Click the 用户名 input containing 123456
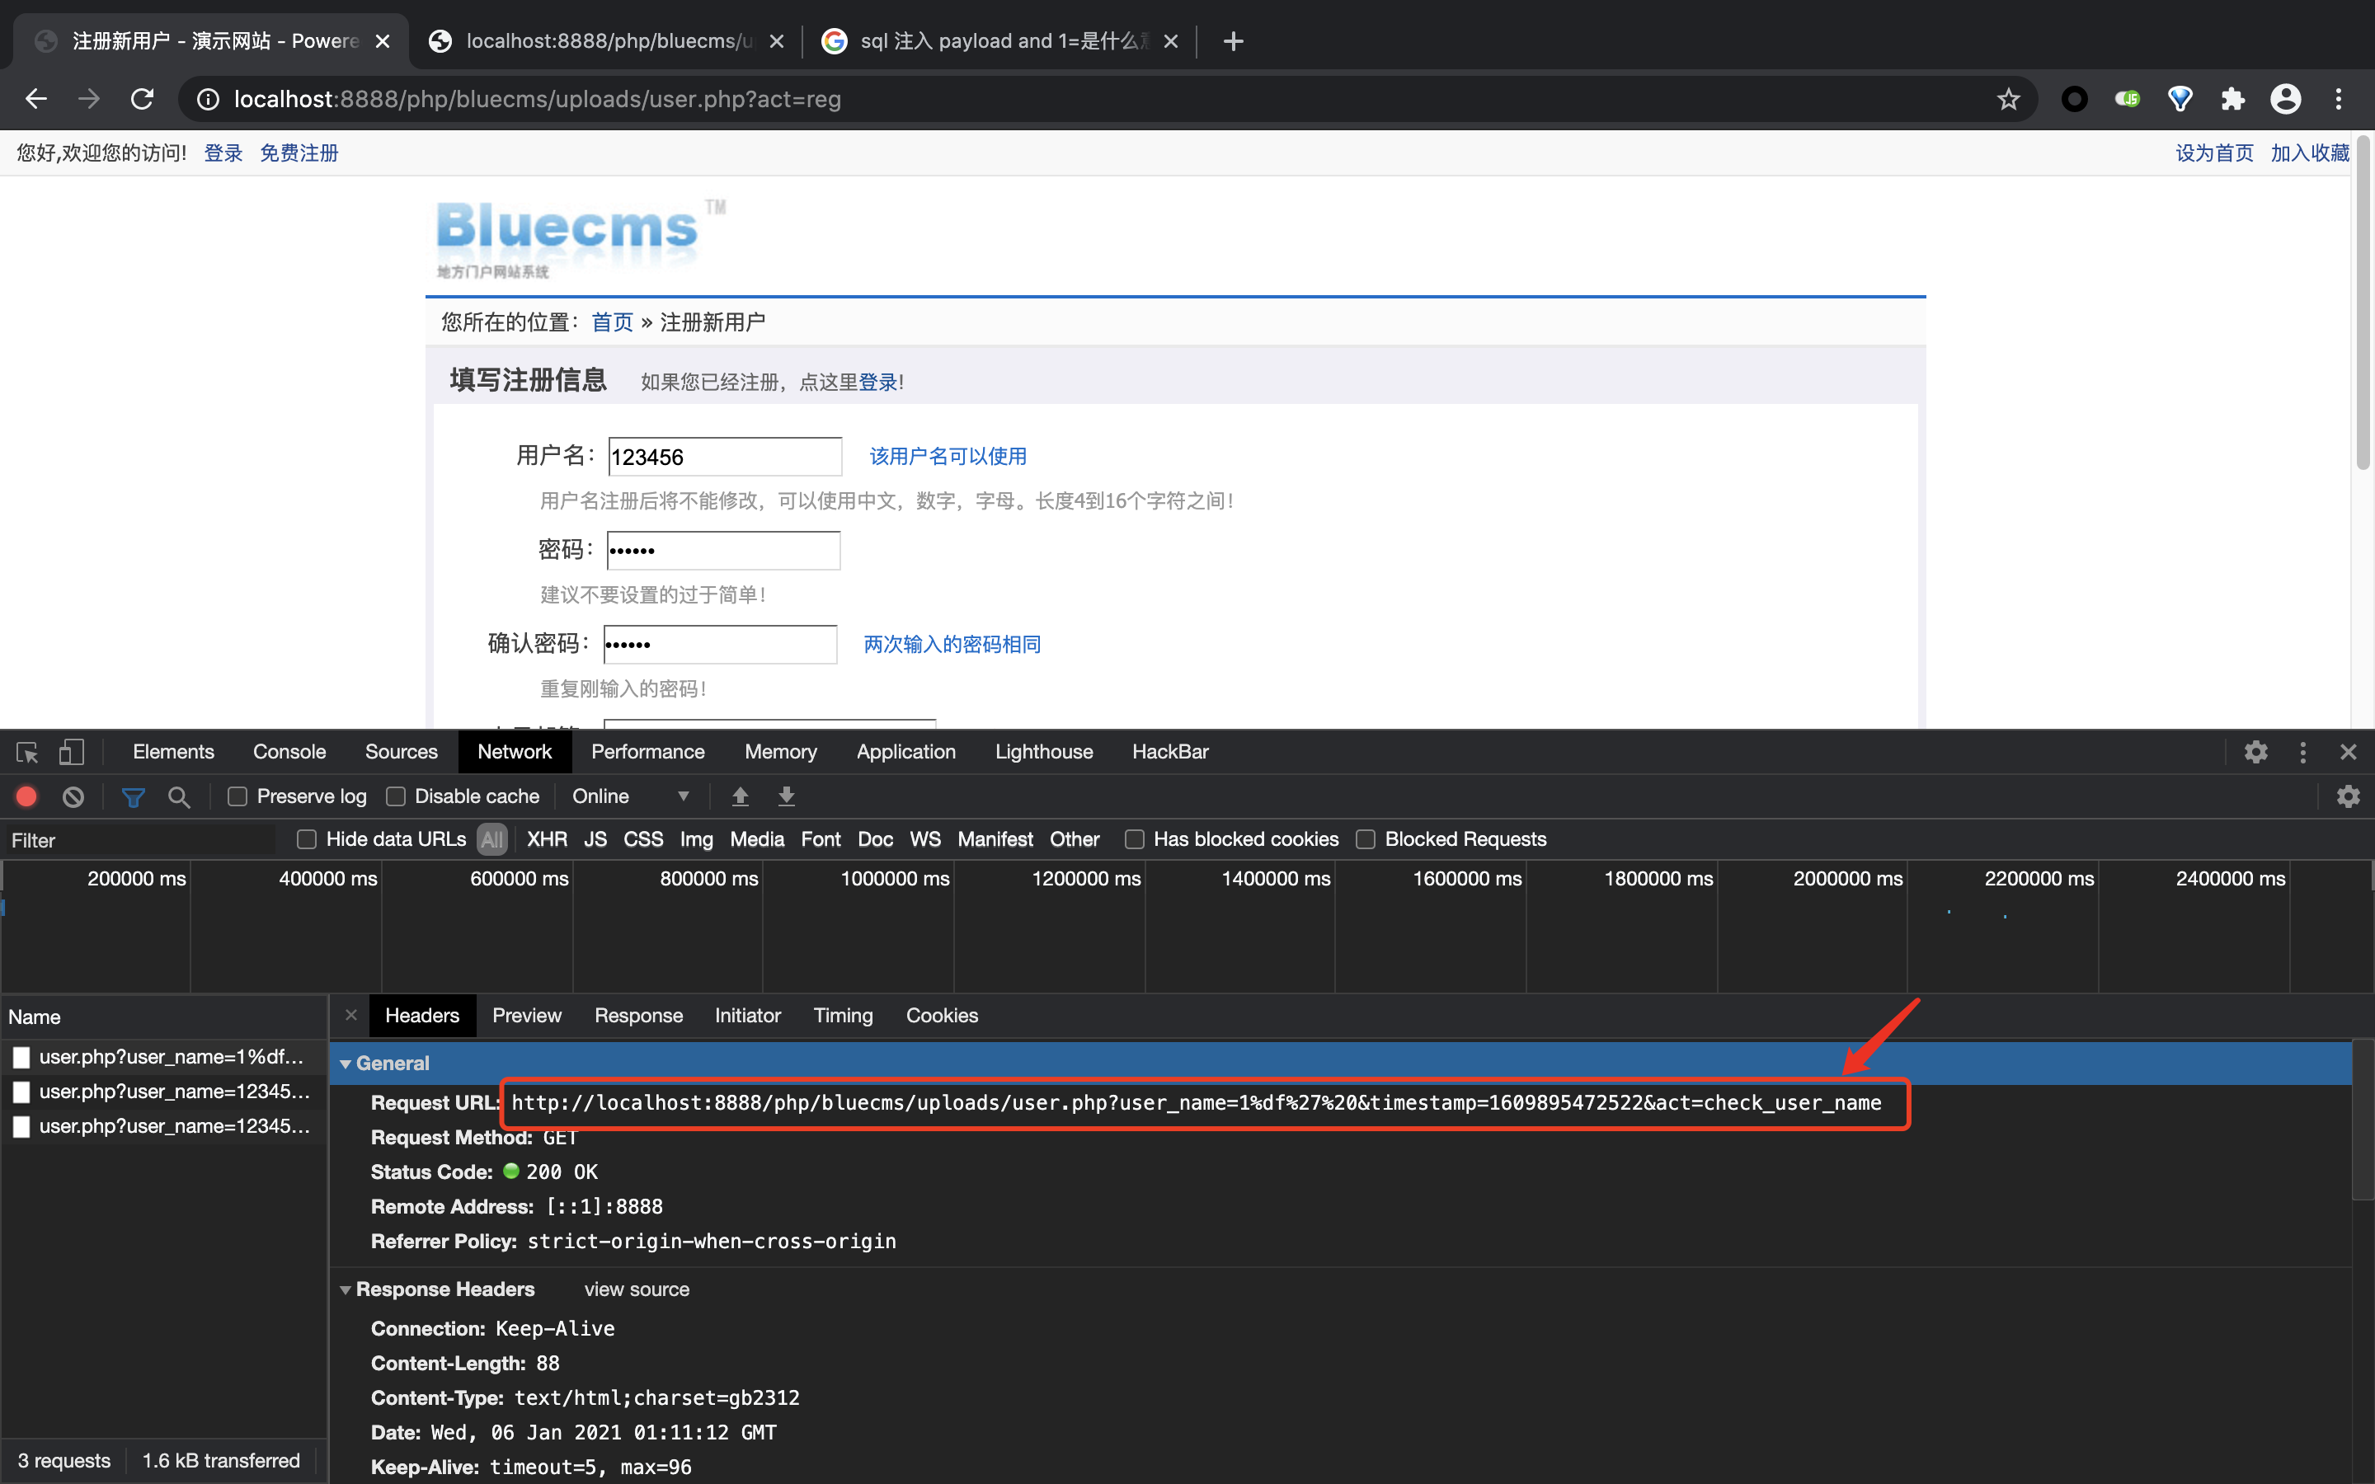The height and width of the screenshot is (1484, 2375). 724,457
